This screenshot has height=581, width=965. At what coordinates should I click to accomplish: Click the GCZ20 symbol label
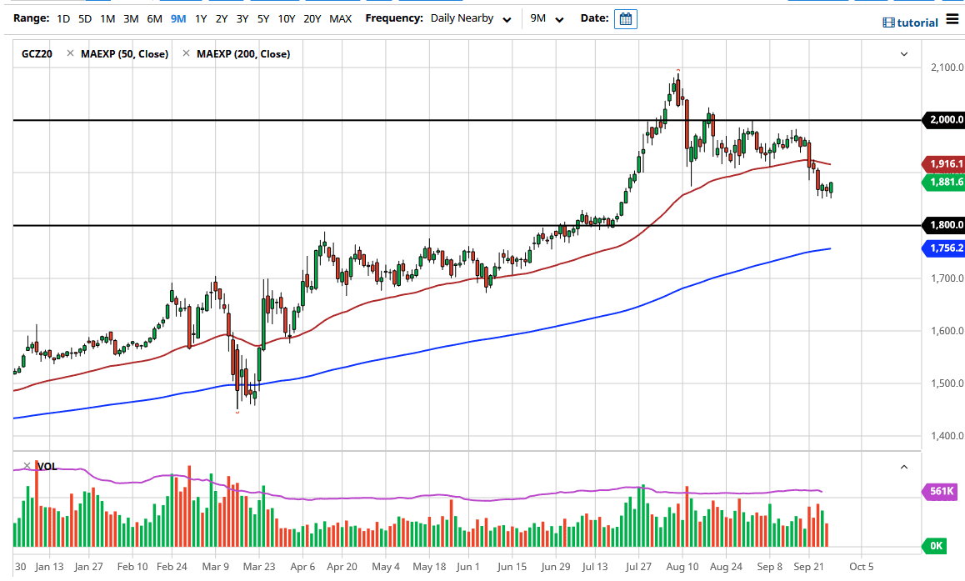pos(37,54)
